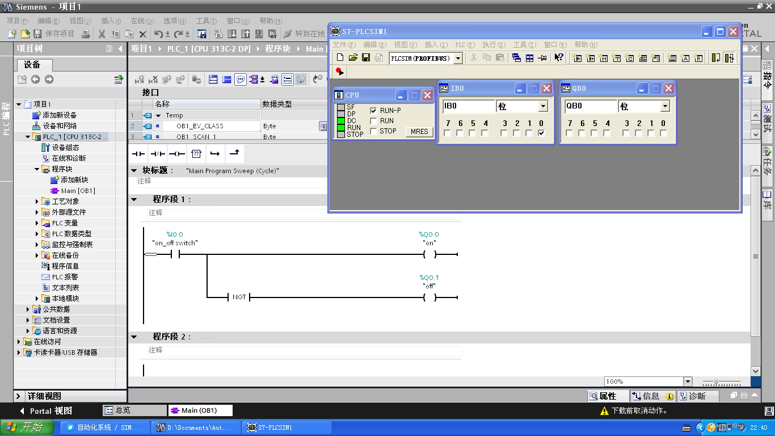The image size is (775, 436).
Task: Click the delete network icon in block toolbar
Action: (153, 79)
